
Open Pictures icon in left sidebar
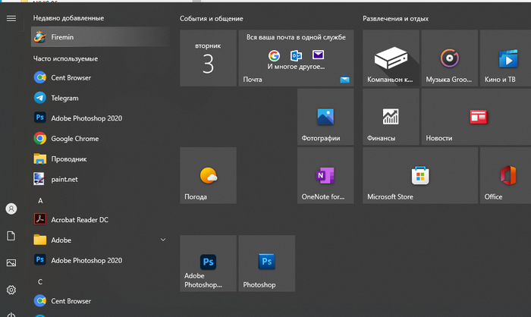click(x=11, y=263)
